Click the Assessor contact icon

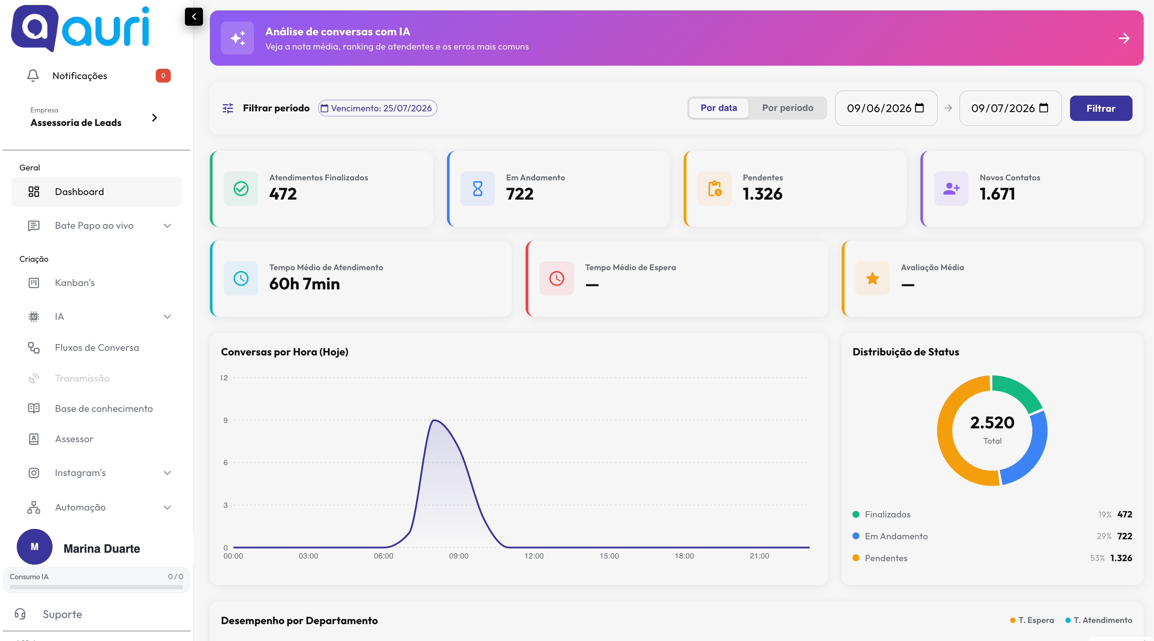tap(34, 439)
